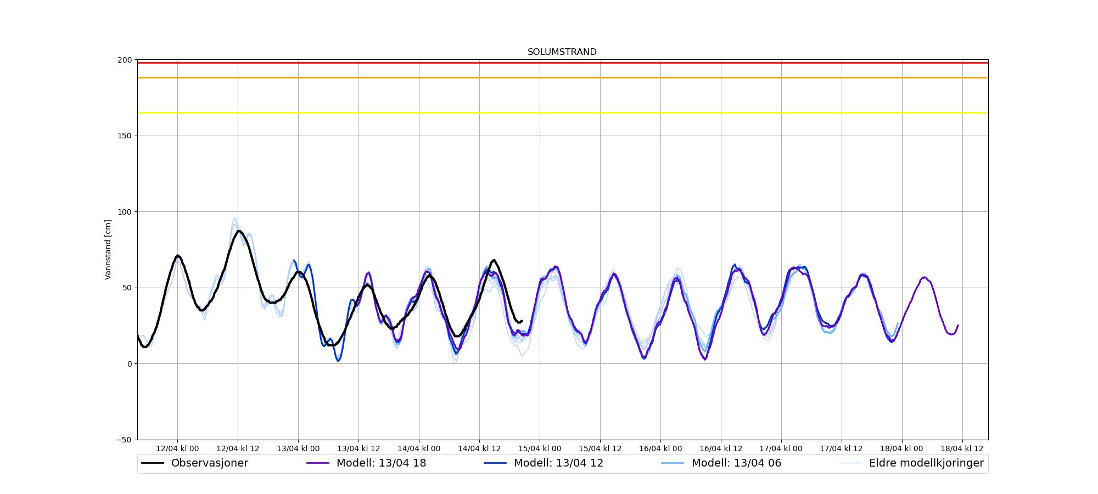This screenshot has height=494, width=1098.
Task: Click the 16/04 kl 12 x-axis tick label
Action: point(721,448)
